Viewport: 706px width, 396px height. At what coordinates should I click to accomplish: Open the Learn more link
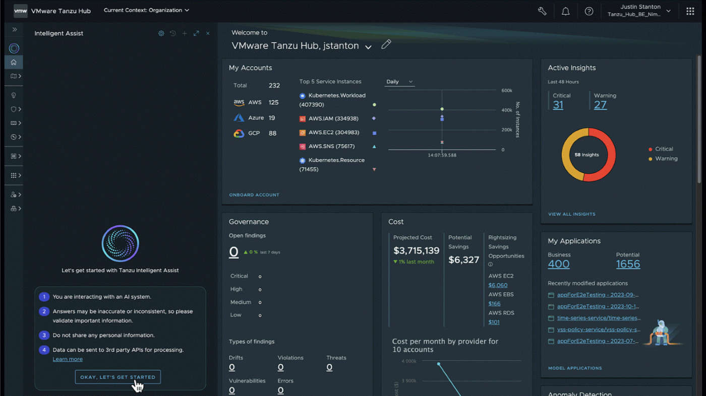tap(68, 359)
